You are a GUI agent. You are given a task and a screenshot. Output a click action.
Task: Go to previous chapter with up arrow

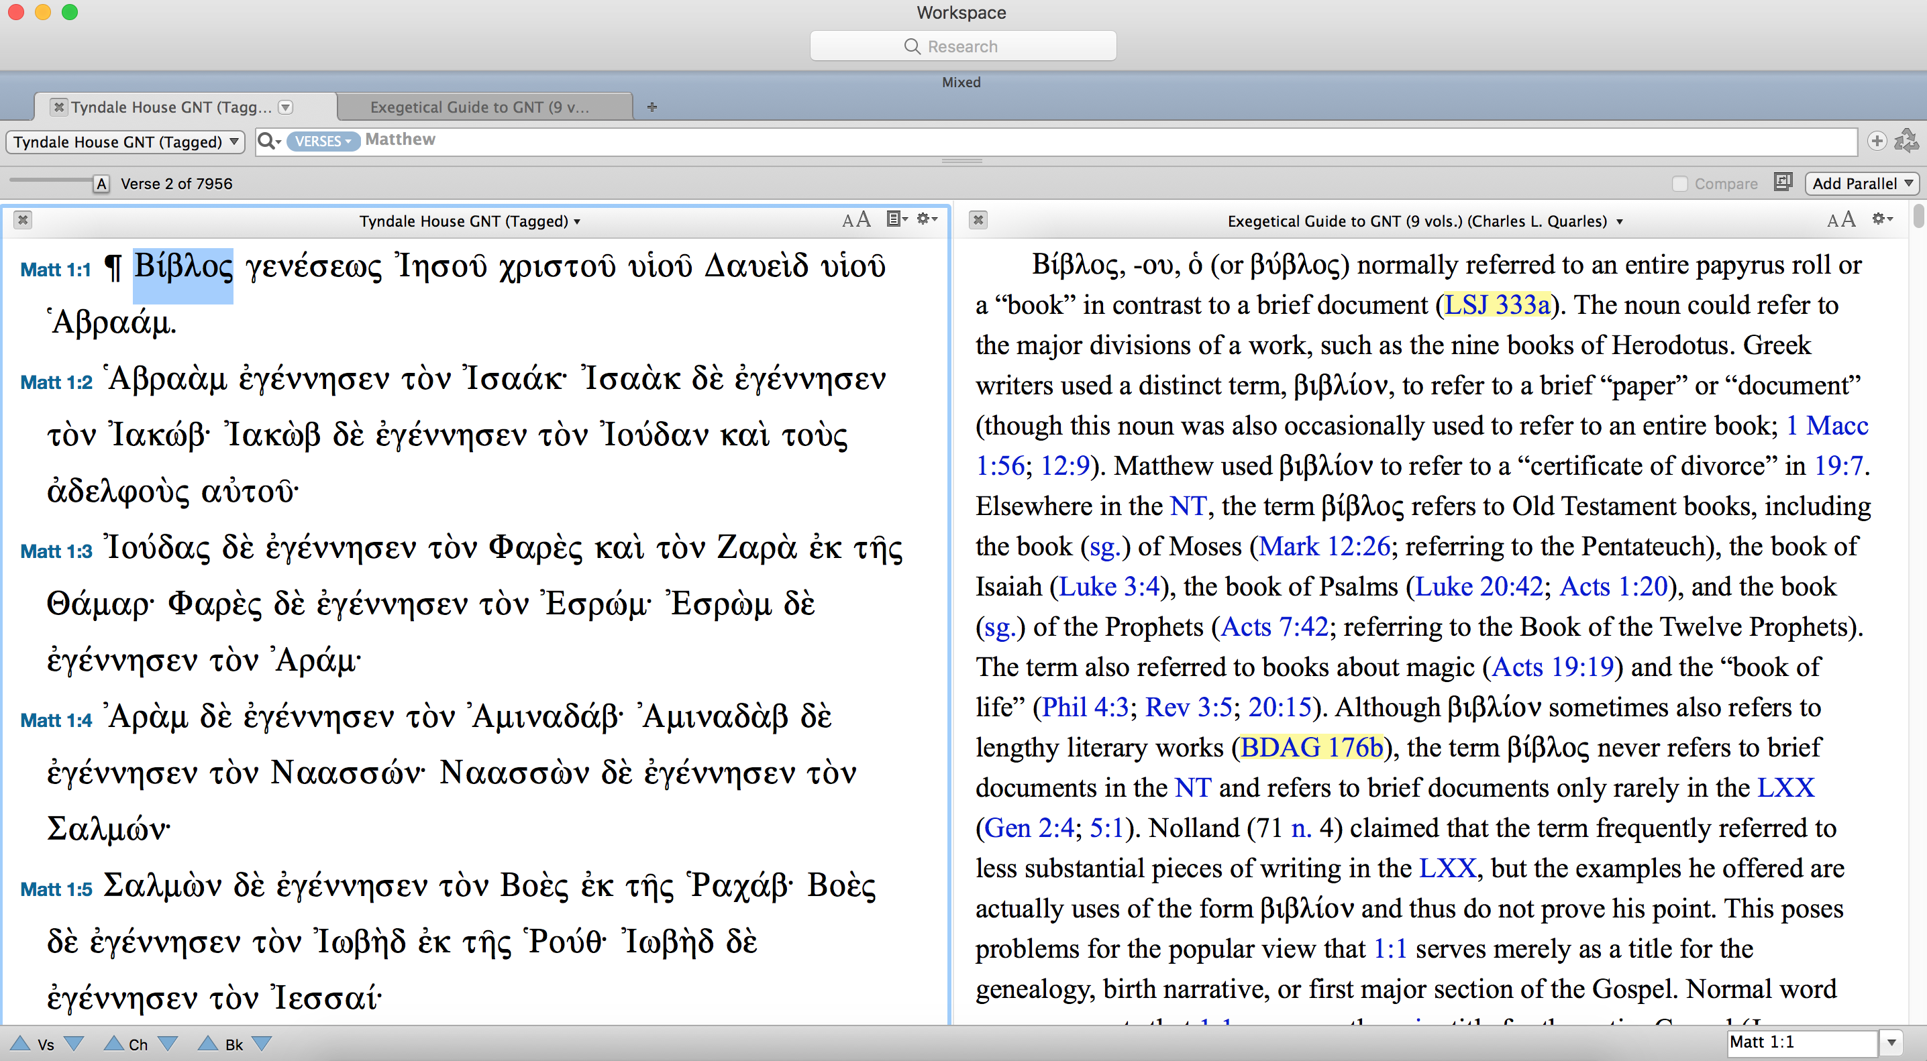coord(113,1043)
